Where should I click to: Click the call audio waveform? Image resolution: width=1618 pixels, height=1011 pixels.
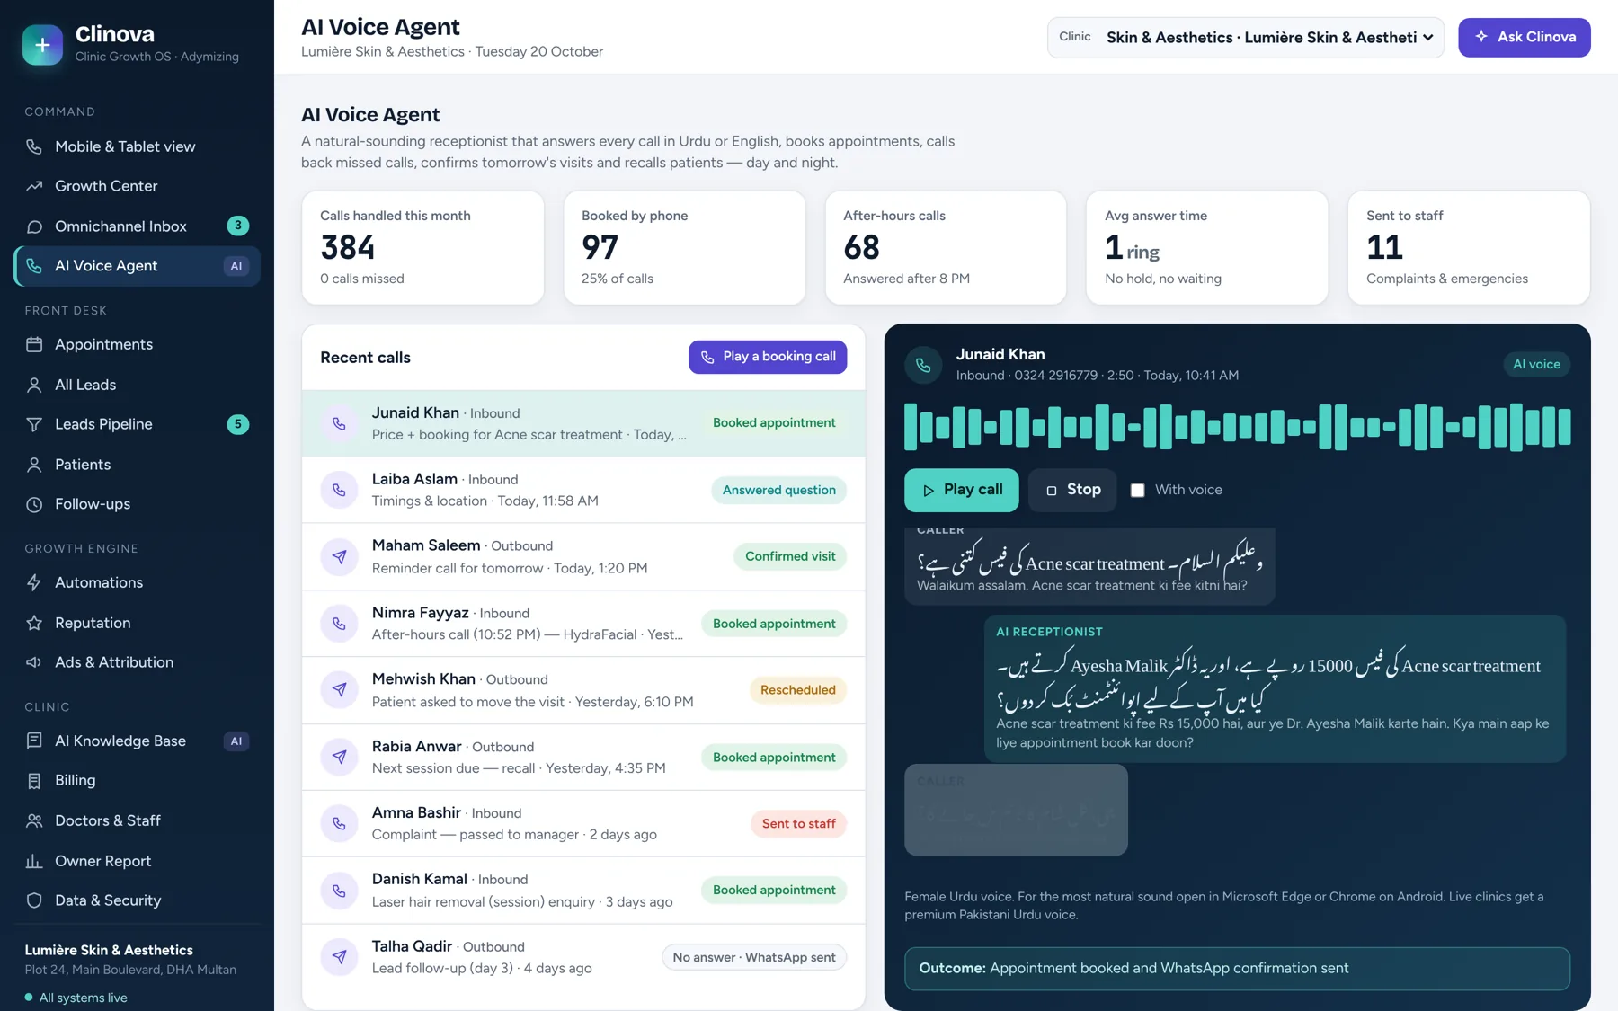1237,427
